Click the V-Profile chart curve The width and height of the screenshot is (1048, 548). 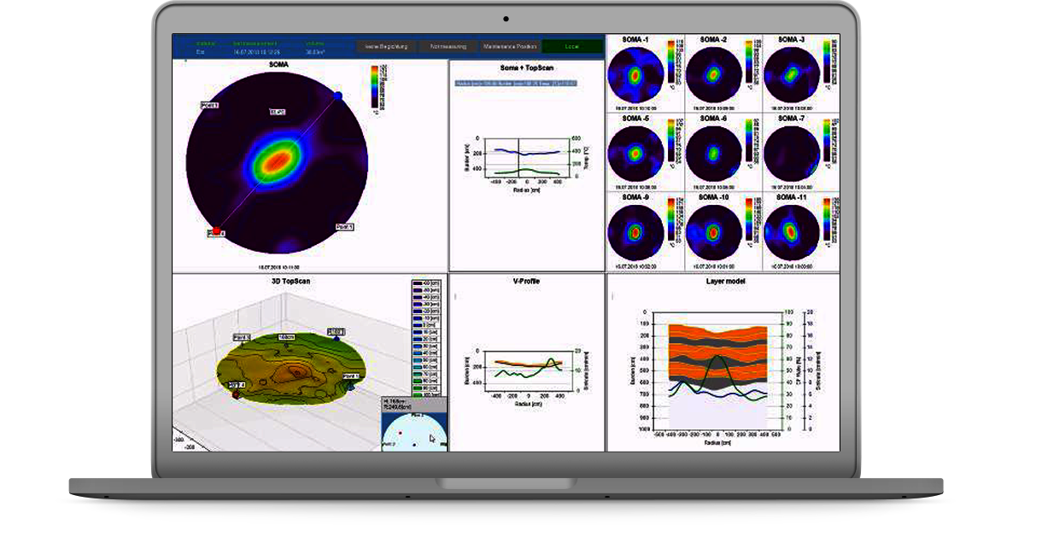click(522, 364)
